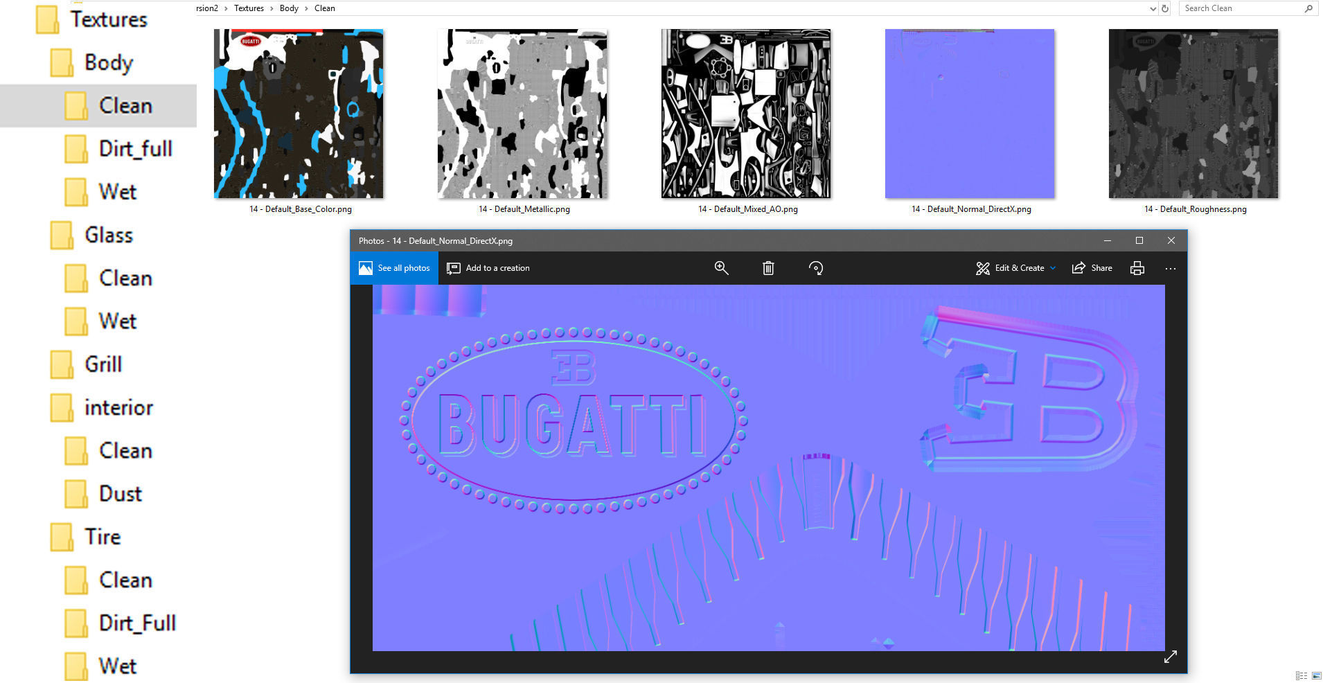Share the photo via the Share button
The height and width of the screenshot is (683, 1323).
pyautogui.click(x=1092, y=268)
